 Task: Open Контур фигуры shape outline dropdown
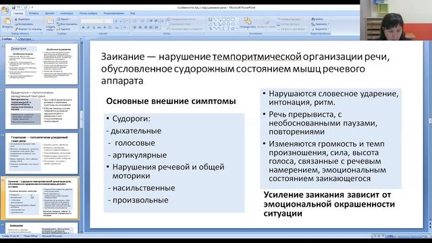(x=290, y=24)
